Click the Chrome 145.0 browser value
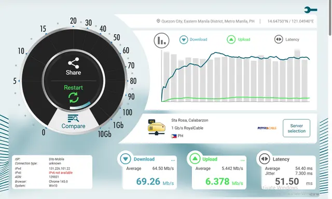This screenshot has height=199, width=332. [x=58, y=182]
